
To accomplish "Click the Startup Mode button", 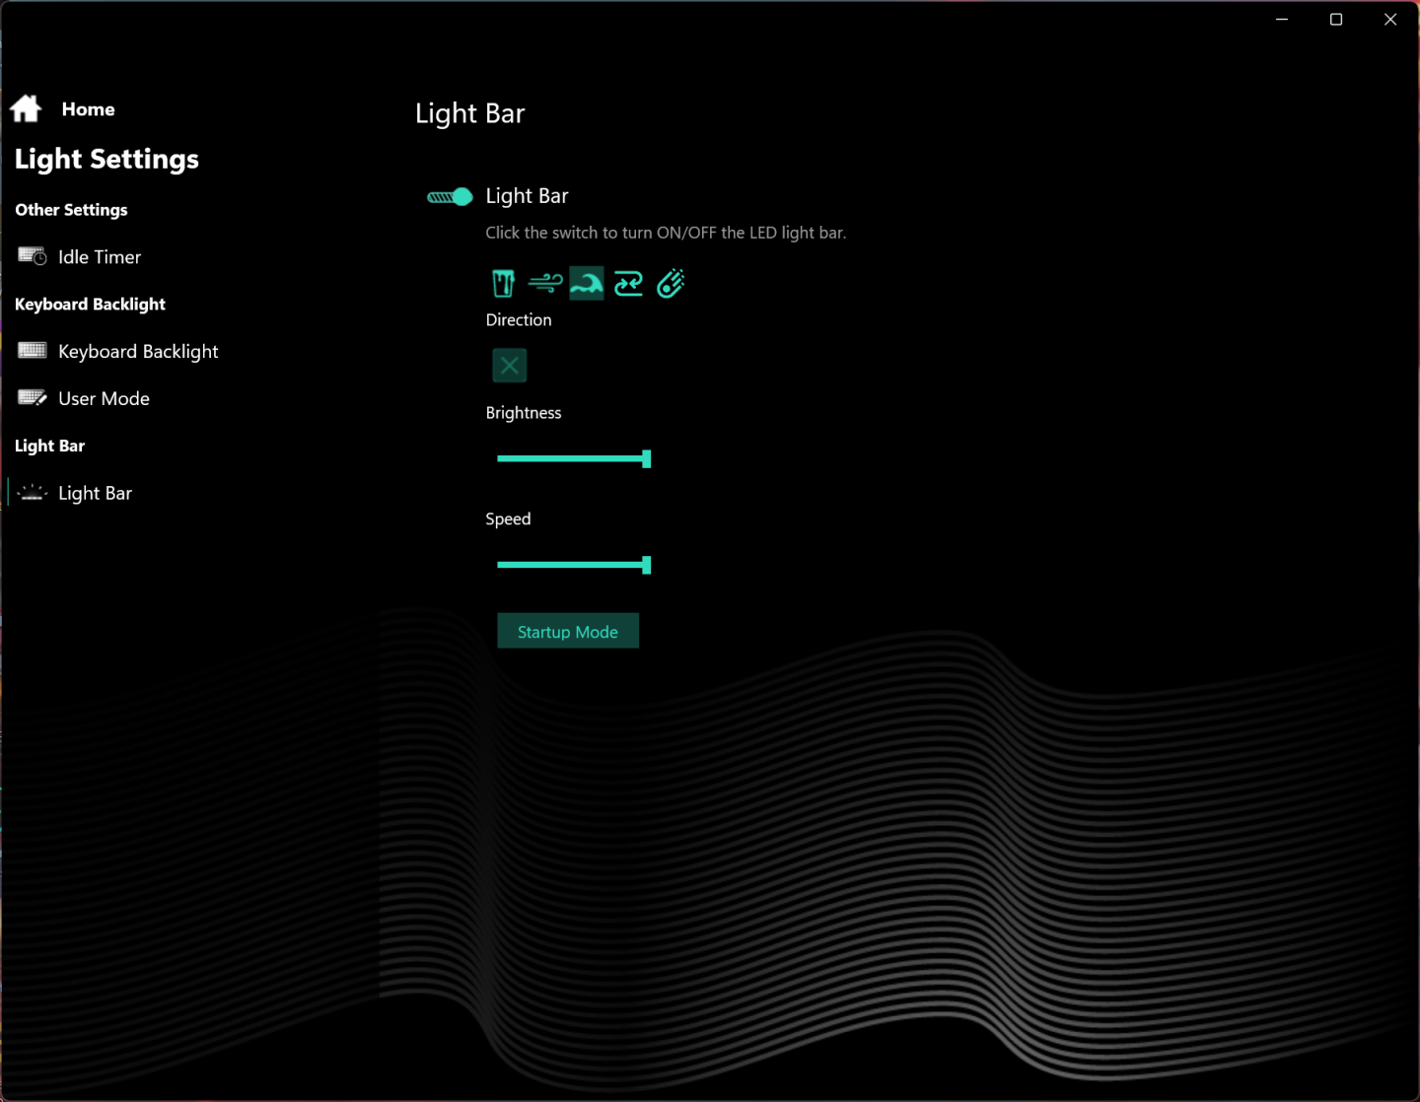I will [x=568, y=631].
